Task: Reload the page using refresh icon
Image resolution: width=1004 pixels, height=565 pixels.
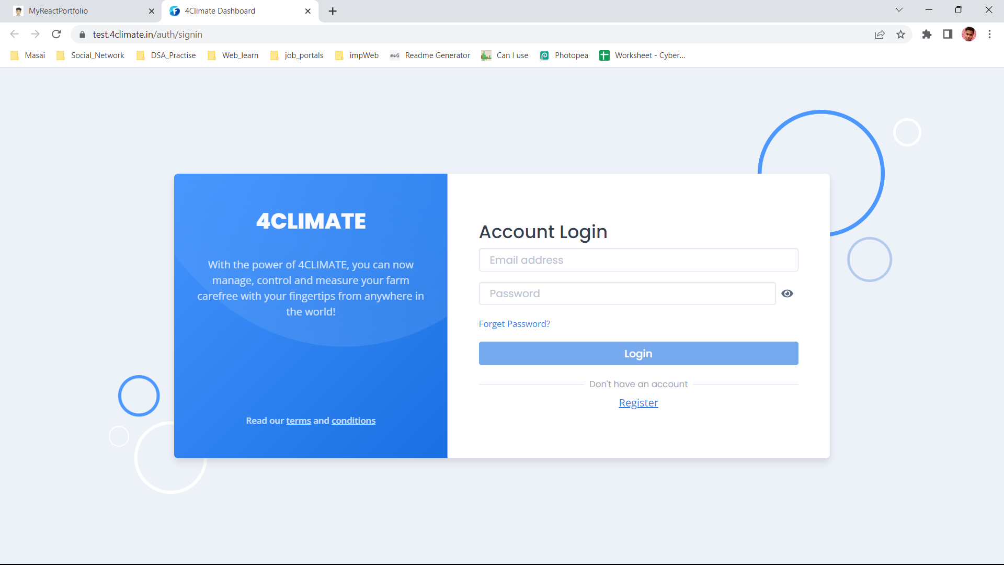Action: coord(56,35)
